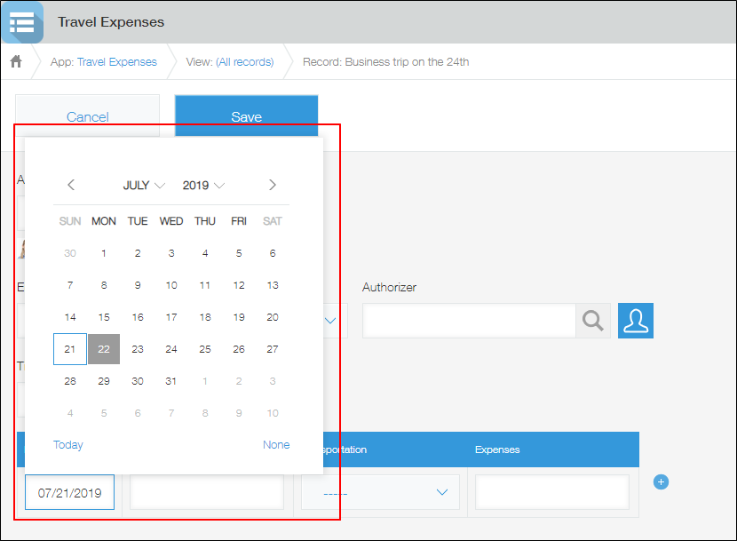Viewport: 737px width, 541px height.
Task: Click the Home icon in the breadcrumb
Action: pos(16,62)
